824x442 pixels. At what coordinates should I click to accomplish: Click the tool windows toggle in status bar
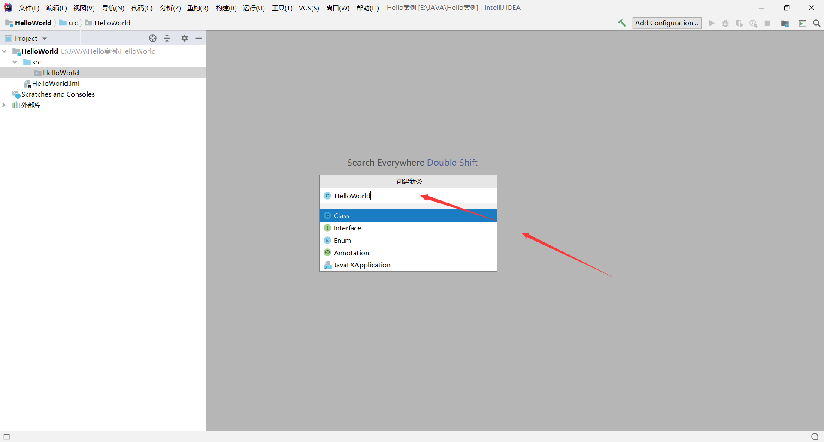pos(6,437)
